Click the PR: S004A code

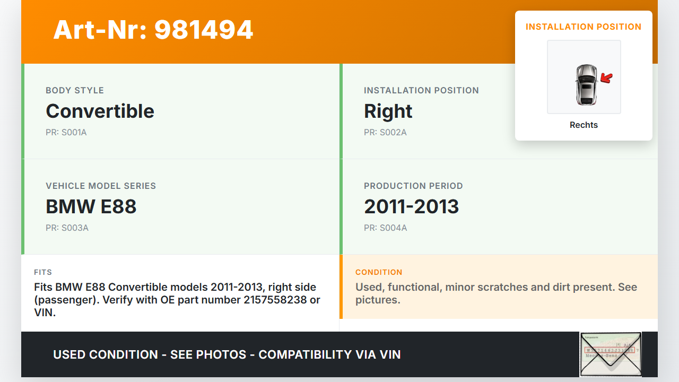[385, 228]
